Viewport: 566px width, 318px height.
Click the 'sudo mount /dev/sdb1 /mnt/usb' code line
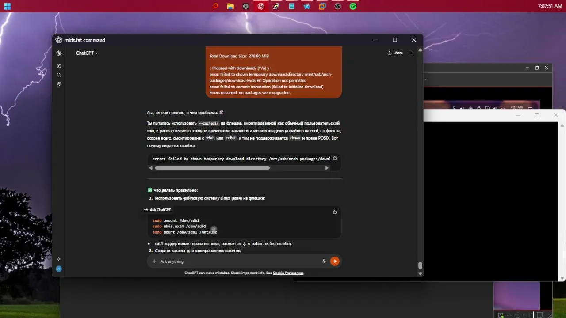pyautogui.click(x=185, y=232)
